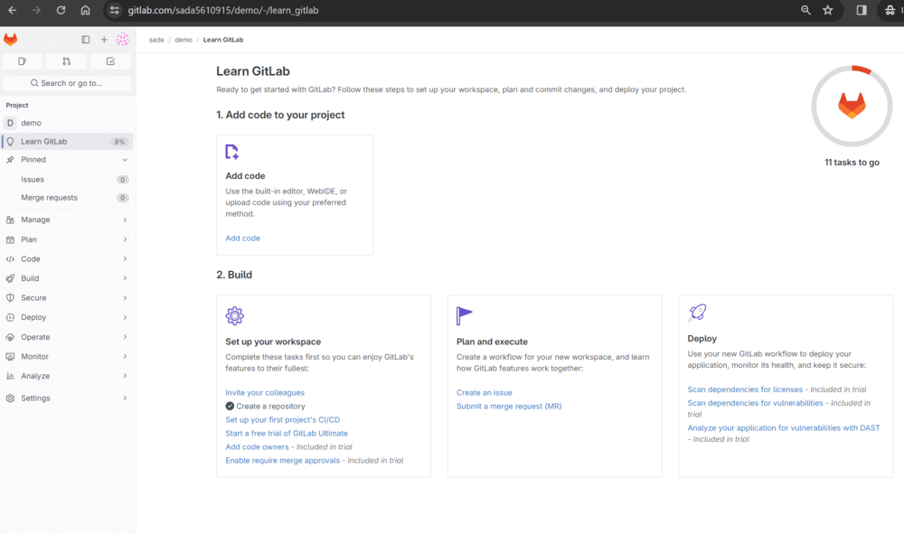Open the user avatar menu
The image size is (904, 534).
point(122,39)
